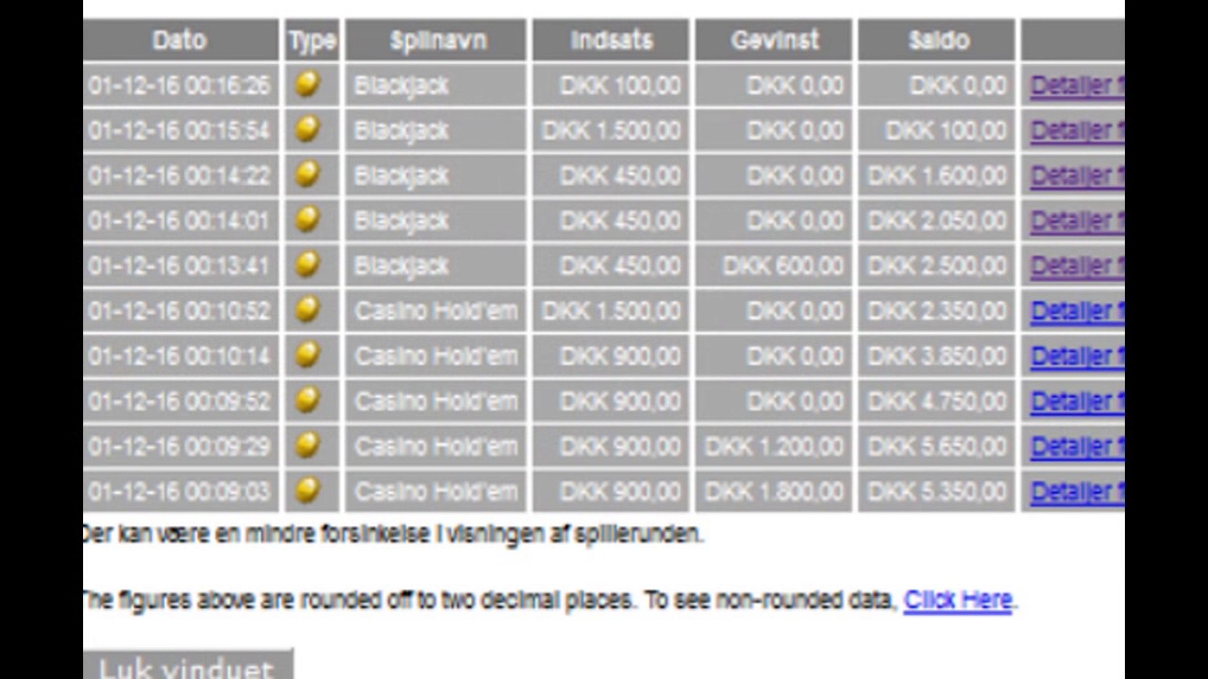Click coin icon in 00:15:54 Blackjack row
The width and height of the screenshot is (1208, 679).
307,129
